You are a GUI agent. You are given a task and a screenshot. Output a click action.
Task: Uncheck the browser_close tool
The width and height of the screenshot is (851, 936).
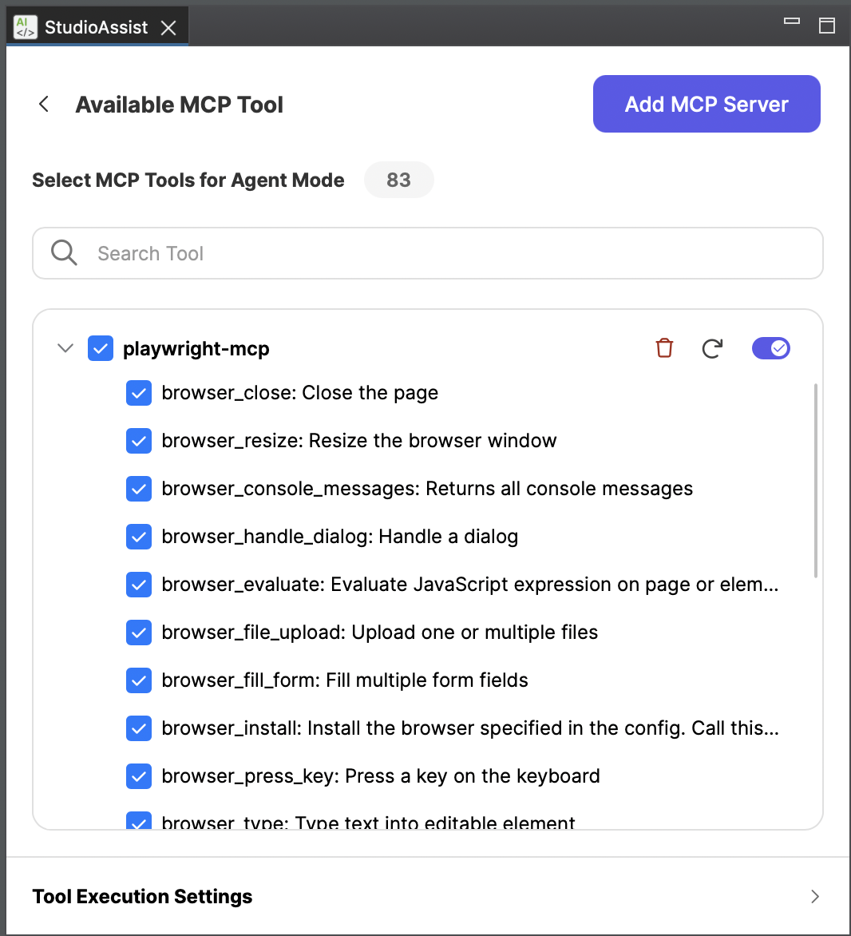(138, 393)
